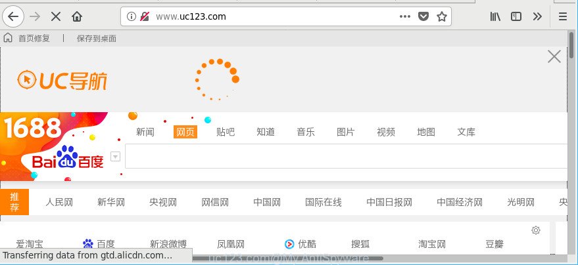
Task: Open the 光明网 link
Action: tap(521, 202)
